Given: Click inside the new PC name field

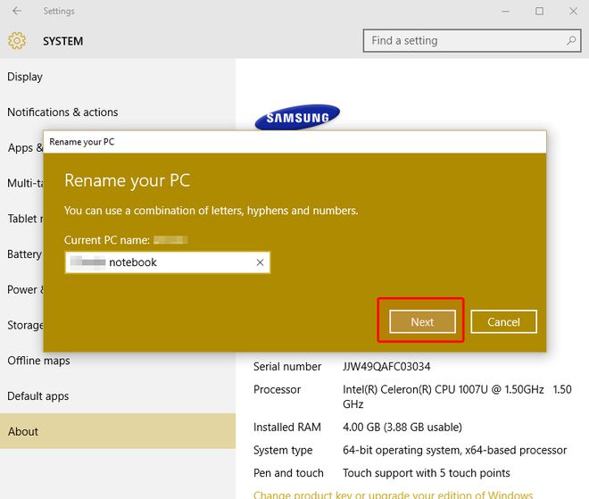Looking at the screenshot, I should click(168, 262).
